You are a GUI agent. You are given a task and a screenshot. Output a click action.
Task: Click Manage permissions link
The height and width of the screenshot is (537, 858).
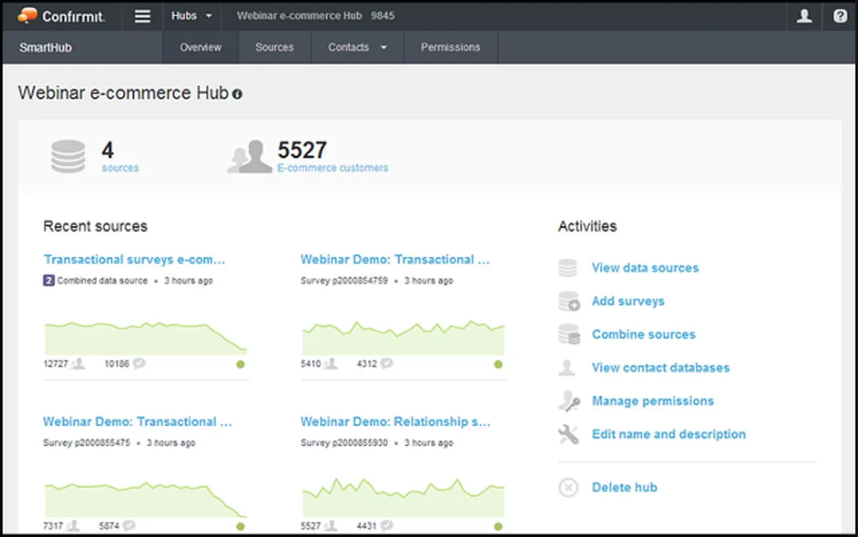653,401
